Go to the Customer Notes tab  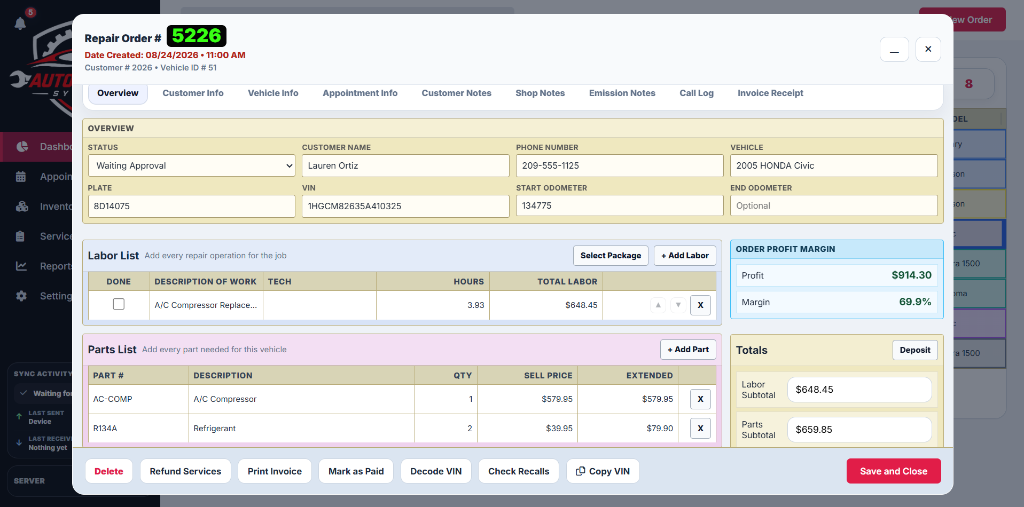point(456,93)
